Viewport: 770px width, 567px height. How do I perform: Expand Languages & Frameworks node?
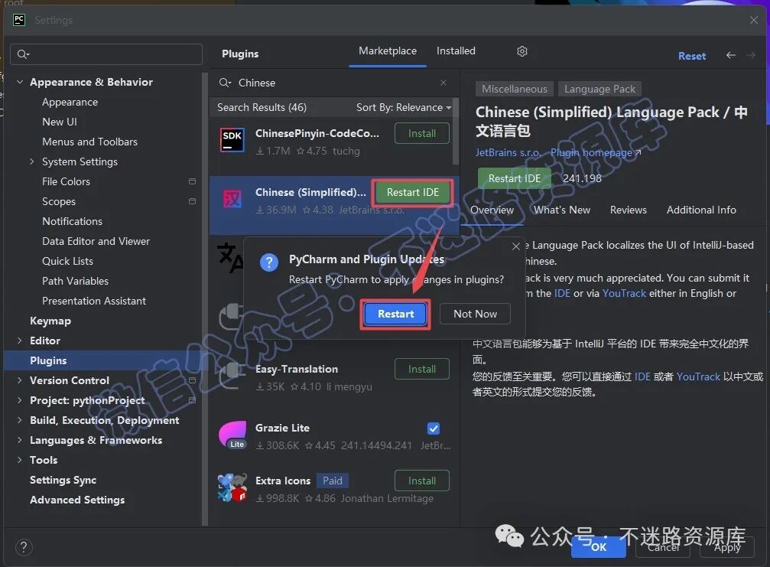(20, 440)
